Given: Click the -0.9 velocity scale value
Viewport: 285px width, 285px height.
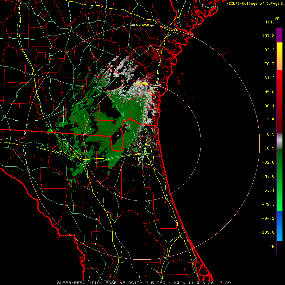Looking at the screenshot, I should click(269, 134).
